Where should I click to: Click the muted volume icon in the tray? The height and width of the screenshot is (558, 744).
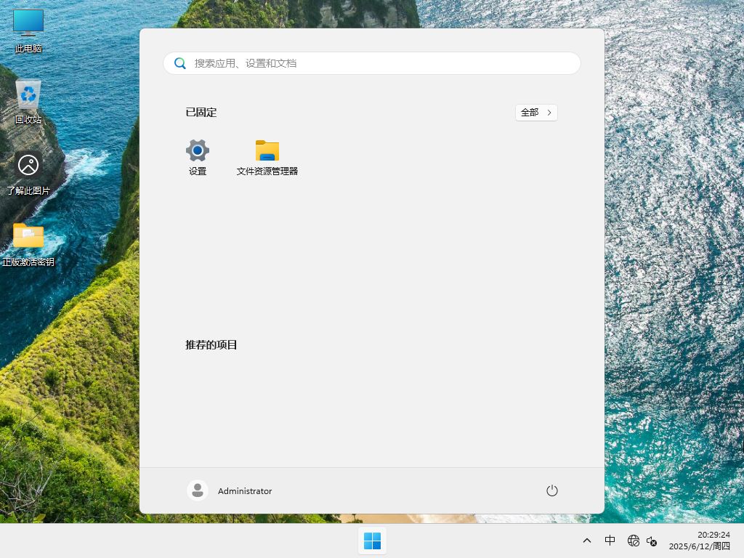point(652,541)
